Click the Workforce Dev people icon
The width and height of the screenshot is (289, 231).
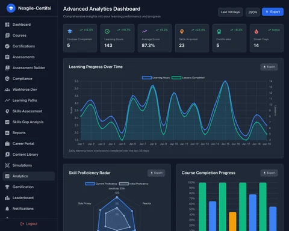pos(7,90)
